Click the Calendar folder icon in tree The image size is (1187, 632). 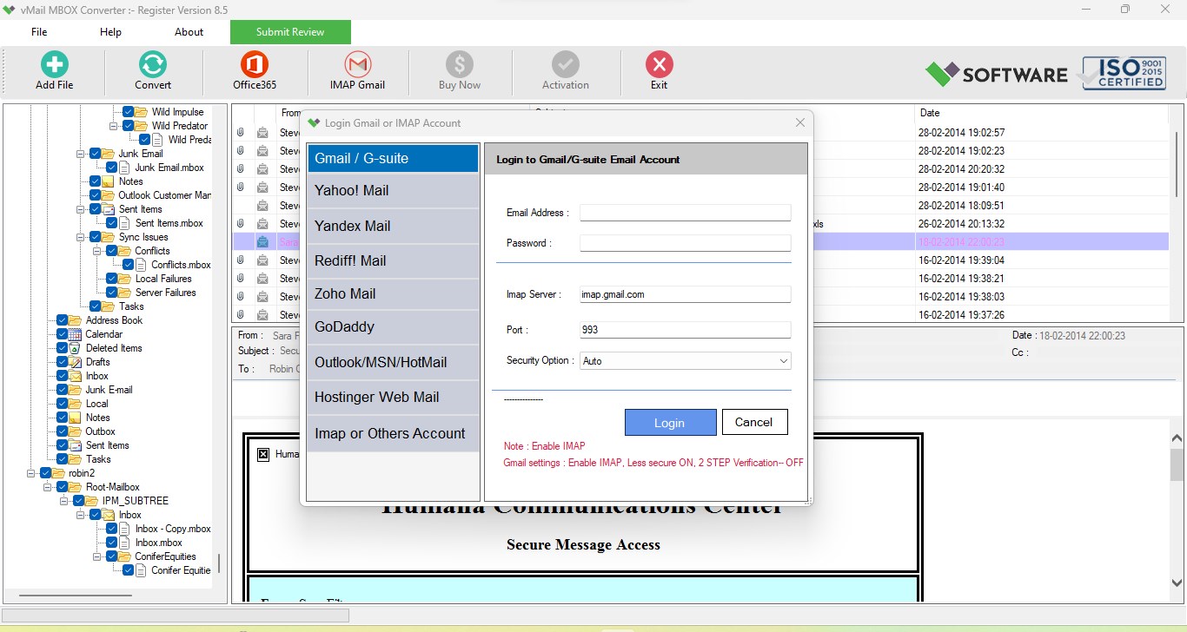click(x=76, y=334)
